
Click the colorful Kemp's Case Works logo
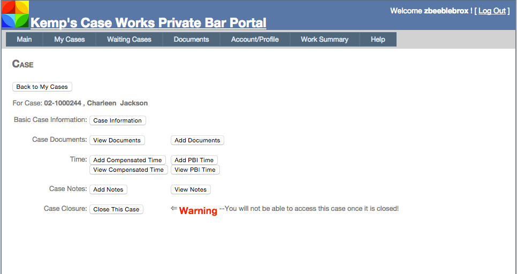[15, 14]
